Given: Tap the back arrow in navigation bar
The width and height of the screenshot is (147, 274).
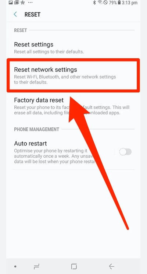Looking at the screenshot, I should pyautogui.click(x=111, y=267).
